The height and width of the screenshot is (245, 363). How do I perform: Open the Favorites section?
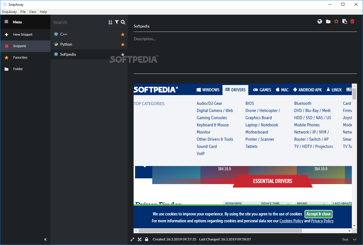click(x=25, y=57)
